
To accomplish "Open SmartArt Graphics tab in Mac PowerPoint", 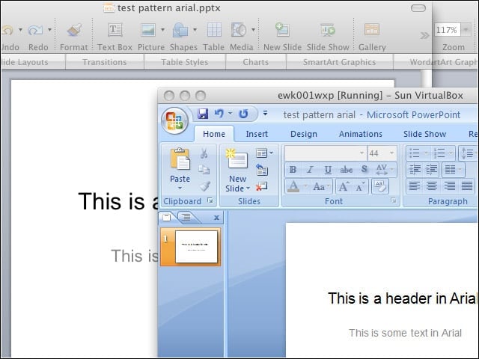I will tap(339, 62).
